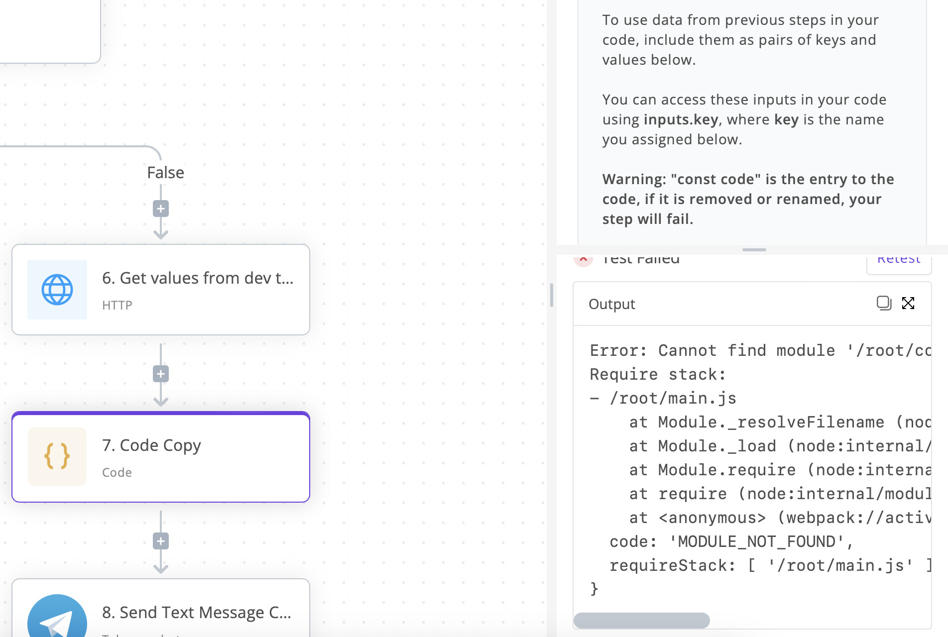Screen dimensions: 948x637
Task: Click the curly braces Code icon
Action: (x=57, y=456)
